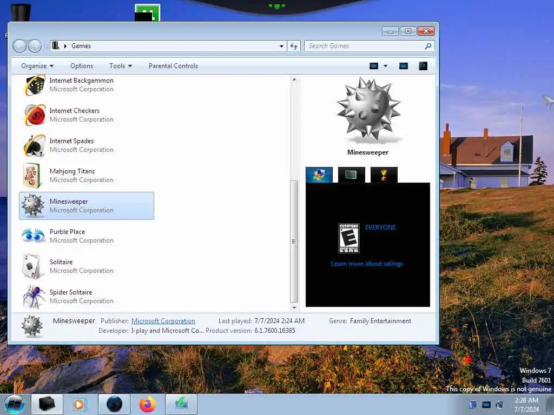Click the Refresh button beside address bar
This screenshot has width=554, height=415.
click(294, 46)
